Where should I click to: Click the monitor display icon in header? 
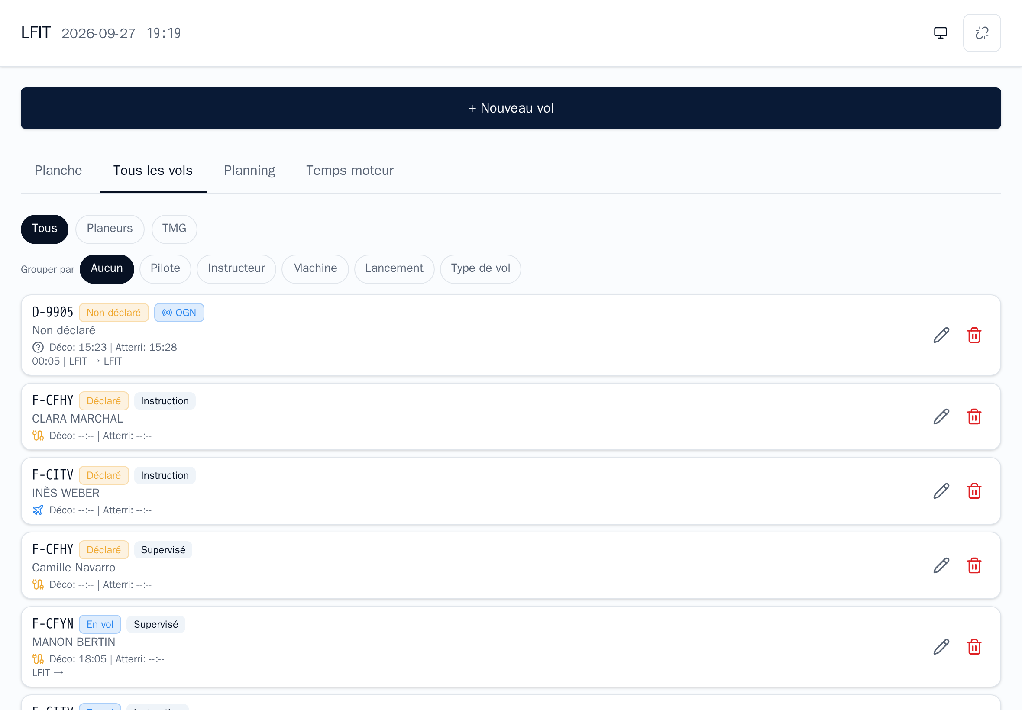click(940, 33)
